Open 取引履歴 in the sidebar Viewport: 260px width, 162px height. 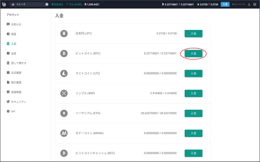[14, 82]
